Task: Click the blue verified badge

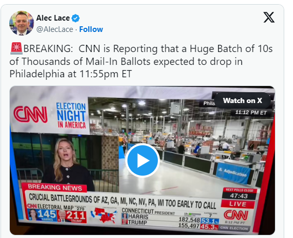Action: pyautogui.click(x=76, y=19)
